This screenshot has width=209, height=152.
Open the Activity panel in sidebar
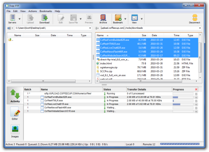15,96
